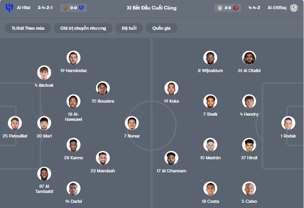This screenshot has width=304, height=208.
Task: Switch to the 'Độ tuổi' filter
Action: coord(128,28)
